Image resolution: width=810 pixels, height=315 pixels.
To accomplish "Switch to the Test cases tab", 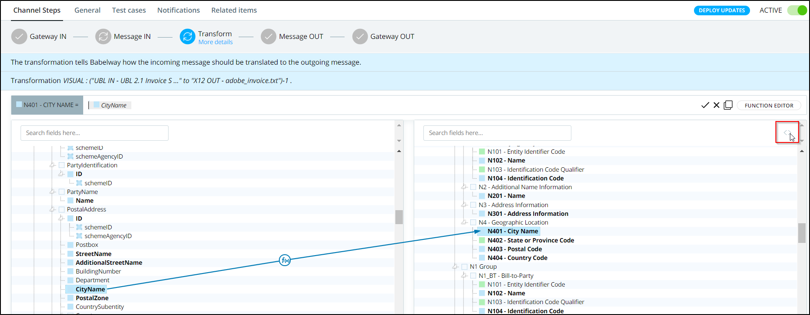I will tap(129, 10).
